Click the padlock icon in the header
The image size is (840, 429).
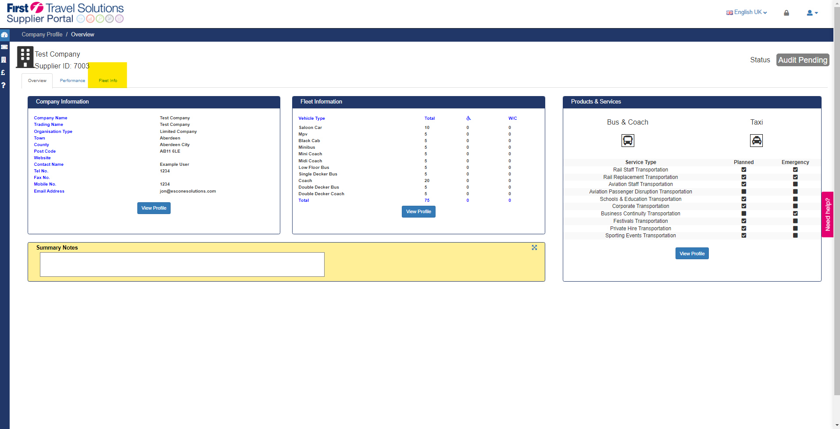pos(786,13)
